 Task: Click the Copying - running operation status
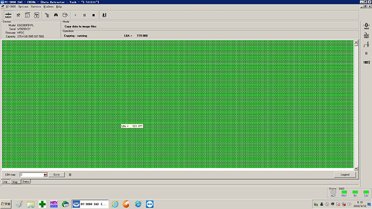(x=76, y=36)
